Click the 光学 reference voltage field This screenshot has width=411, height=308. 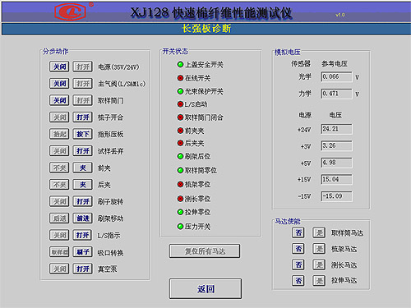click(x=336, y=76)
